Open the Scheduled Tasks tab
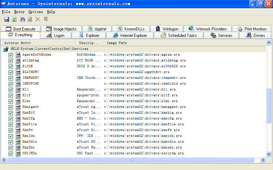 click(178, 36)
